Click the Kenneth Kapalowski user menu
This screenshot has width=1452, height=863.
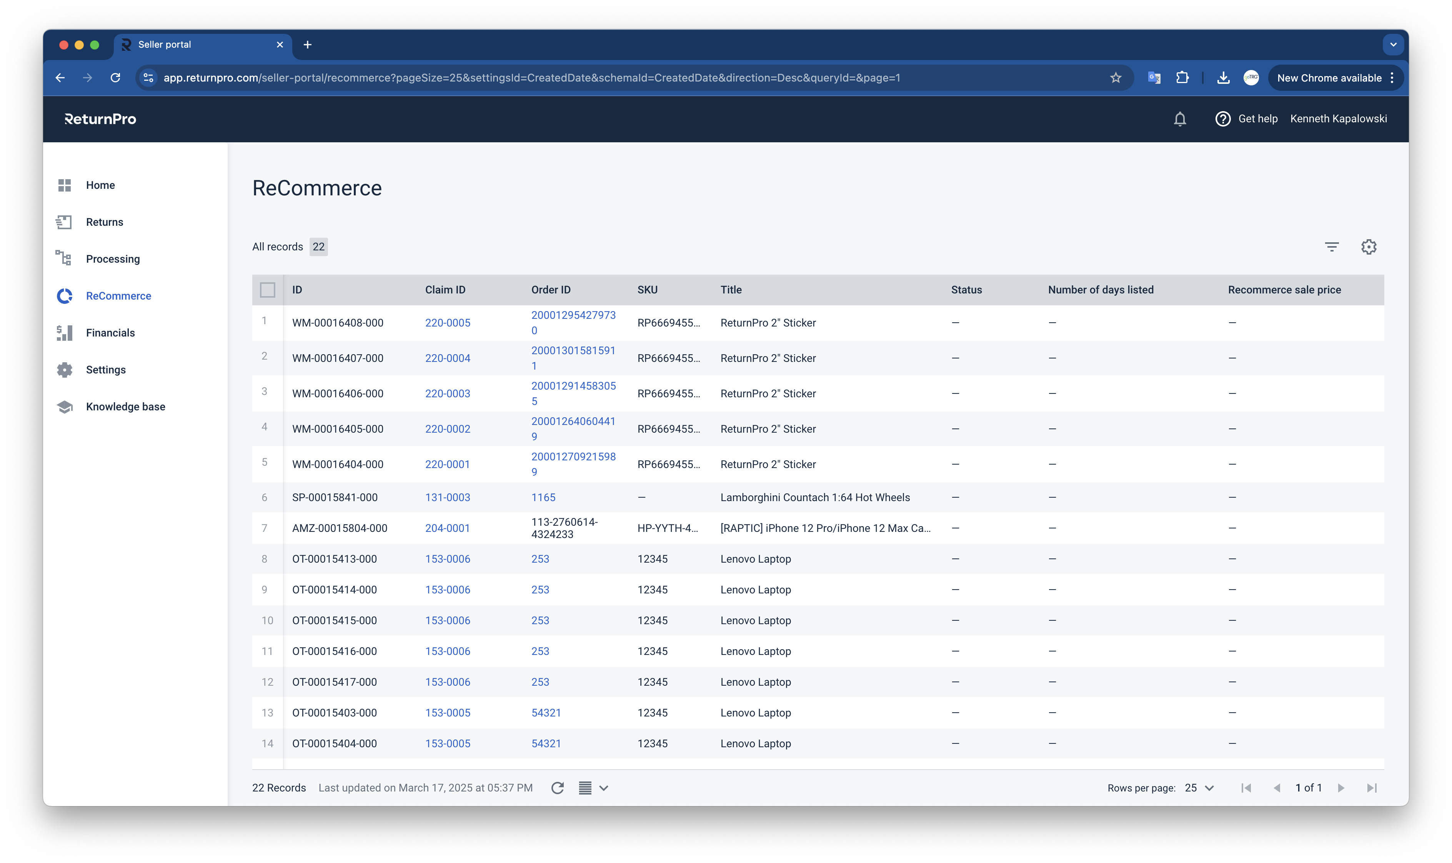click(1338, 119)
